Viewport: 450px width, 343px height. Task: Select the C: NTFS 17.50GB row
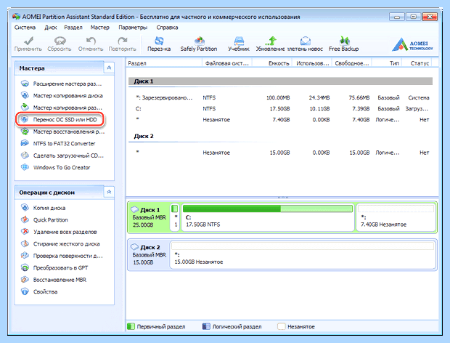tap(280, 108)
